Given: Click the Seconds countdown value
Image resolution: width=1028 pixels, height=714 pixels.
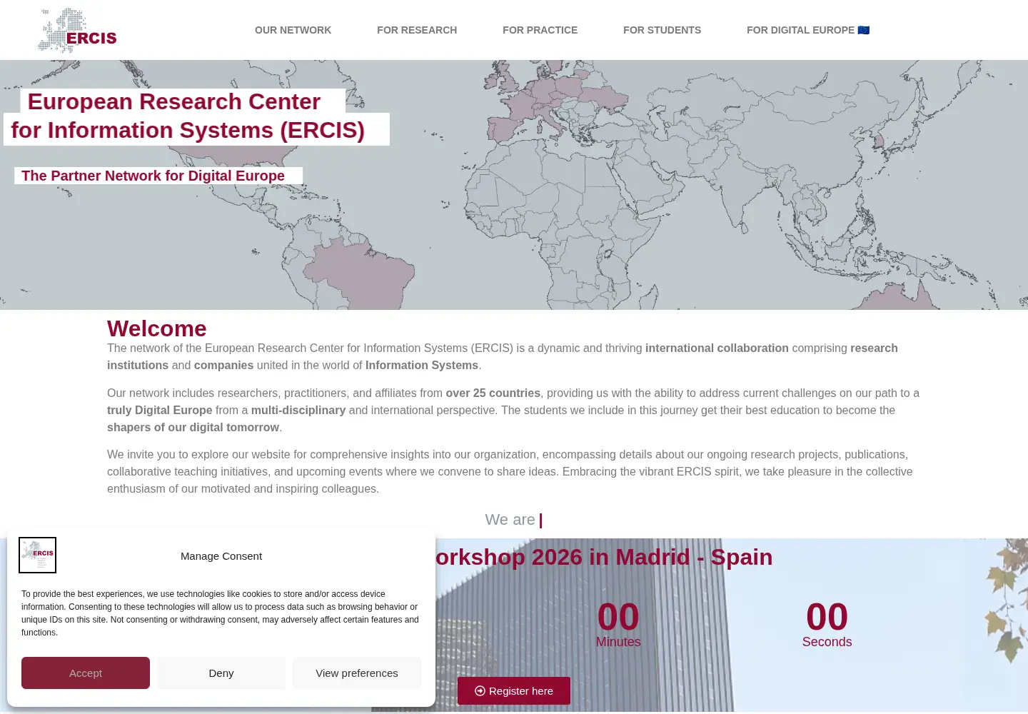Looking at the screenshot, I should point(827,617).
